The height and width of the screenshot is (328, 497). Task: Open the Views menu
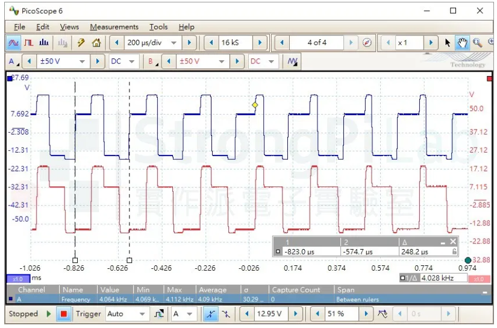pyautogui.click(x=69, y=27)
